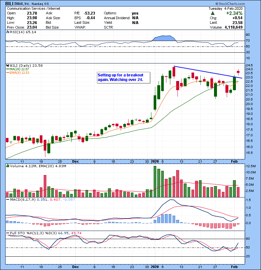
Task: Click the stochastic %K value 66.95
Action: [x=63, y=233]
